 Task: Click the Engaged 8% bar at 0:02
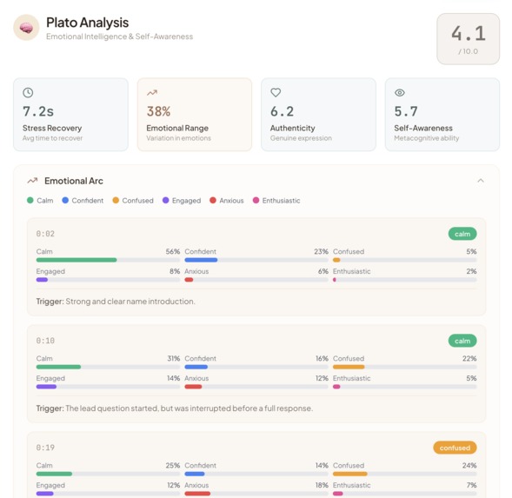[108, 280]
